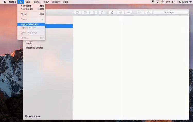The height and width of the screenshot is (122, 193).
Task: Click the clock reading Thu 10:59 AM
Action: click(x=185, y=2)
